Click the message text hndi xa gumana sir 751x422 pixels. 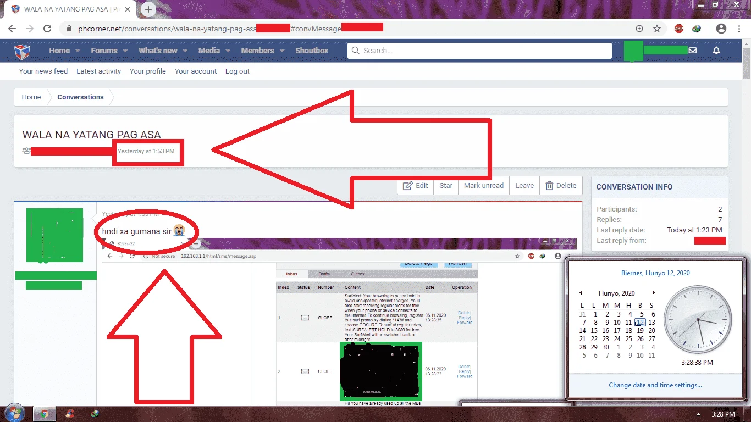137,231
